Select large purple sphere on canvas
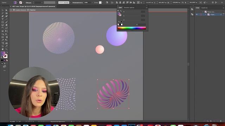225x126 pixels. [117, 36]
